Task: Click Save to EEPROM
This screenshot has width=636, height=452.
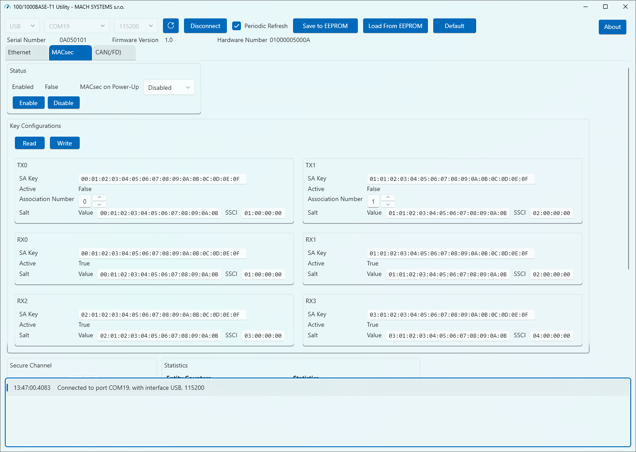Action: [x=325, y=26]
